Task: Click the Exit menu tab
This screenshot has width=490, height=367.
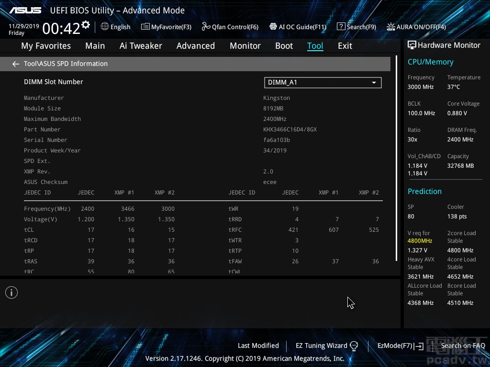Action: point(345,46)
